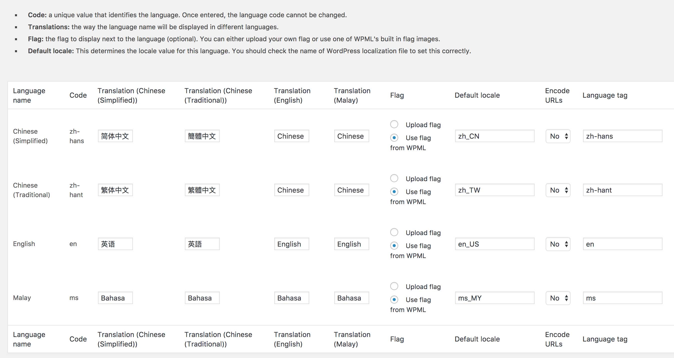
Task: Open Encode URLs dropdown for English
Action: [x=558, y=244]
